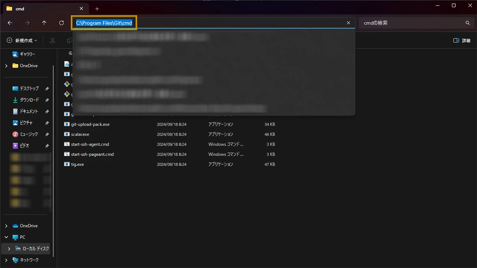
Task: Collapse the PC tree node
Action: pyautogui.click(x=6, y=237)
